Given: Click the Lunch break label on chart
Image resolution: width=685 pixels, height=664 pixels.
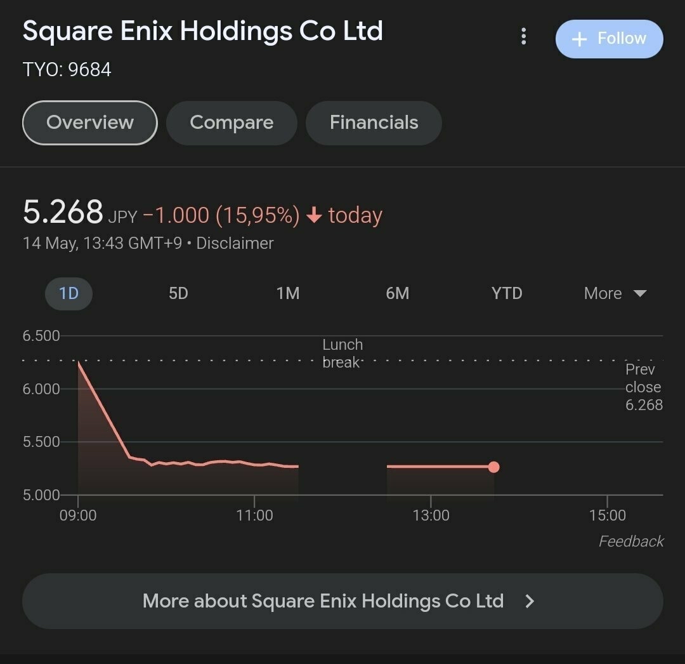Looking at the screenshot, I should coord(342,354).
